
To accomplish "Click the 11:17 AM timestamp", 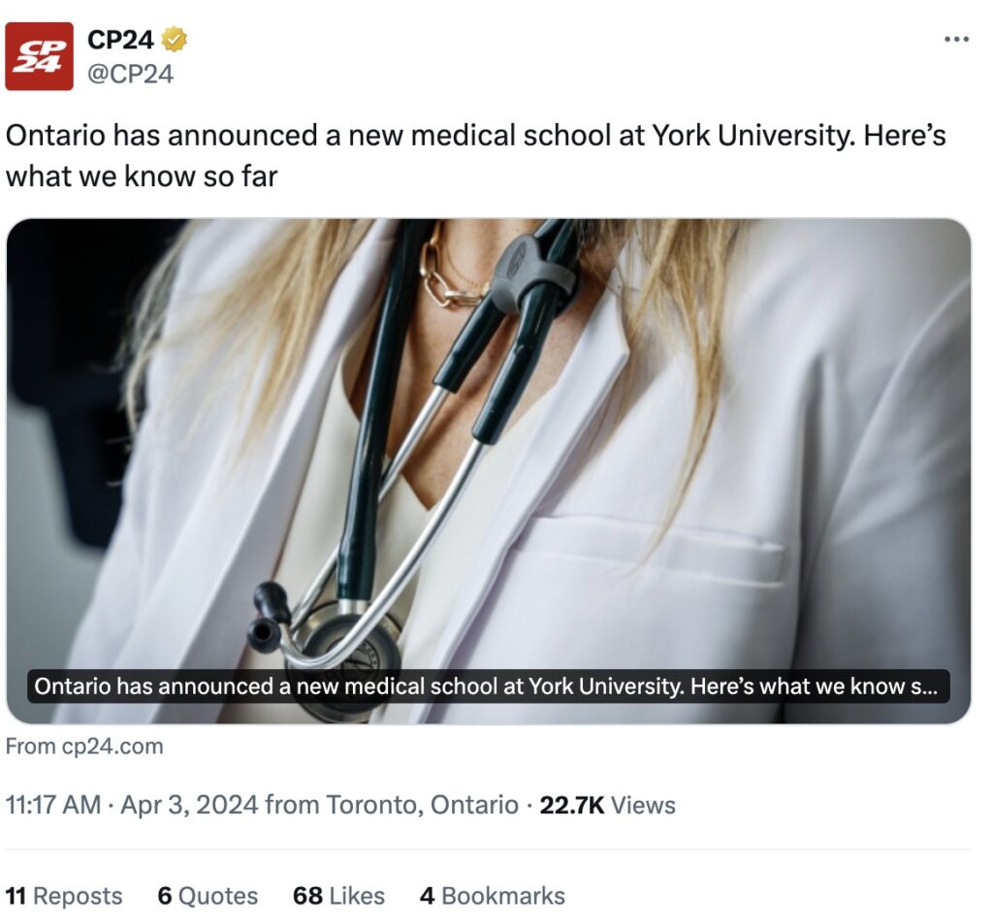I will point(53,805).
